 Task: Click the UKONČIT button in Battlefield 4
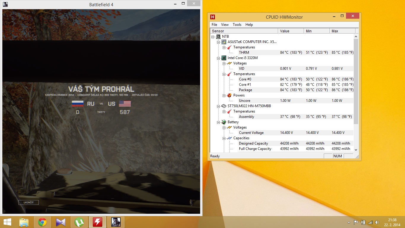click(28, 202)
